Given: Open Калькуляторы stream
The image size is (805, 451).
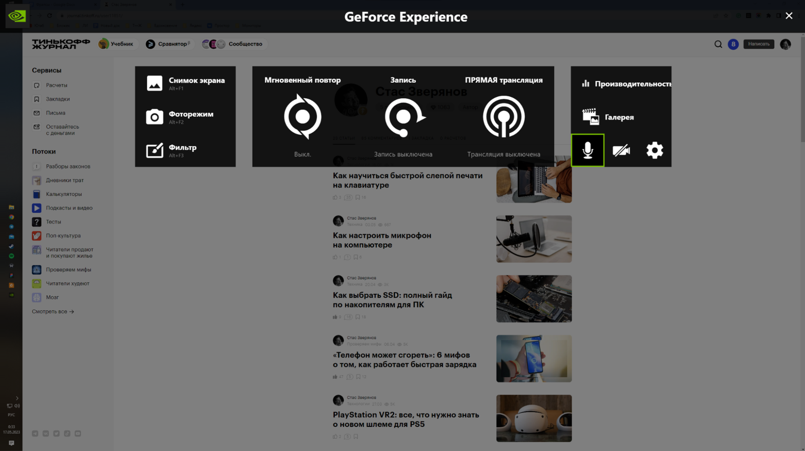Looking at the screenshot, I should point(57,194).
